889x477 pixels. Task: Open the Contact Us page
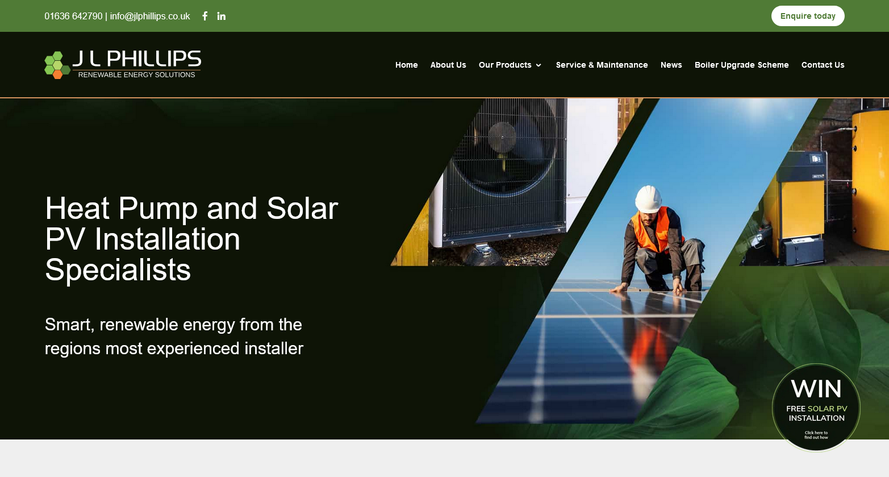[823, 65]
